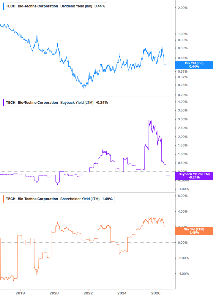Click the -2.00% tick on the shareholder yield axis
The width and height of the screenshot is (213, 298).
pyautogui.click(x=183, y=258)
